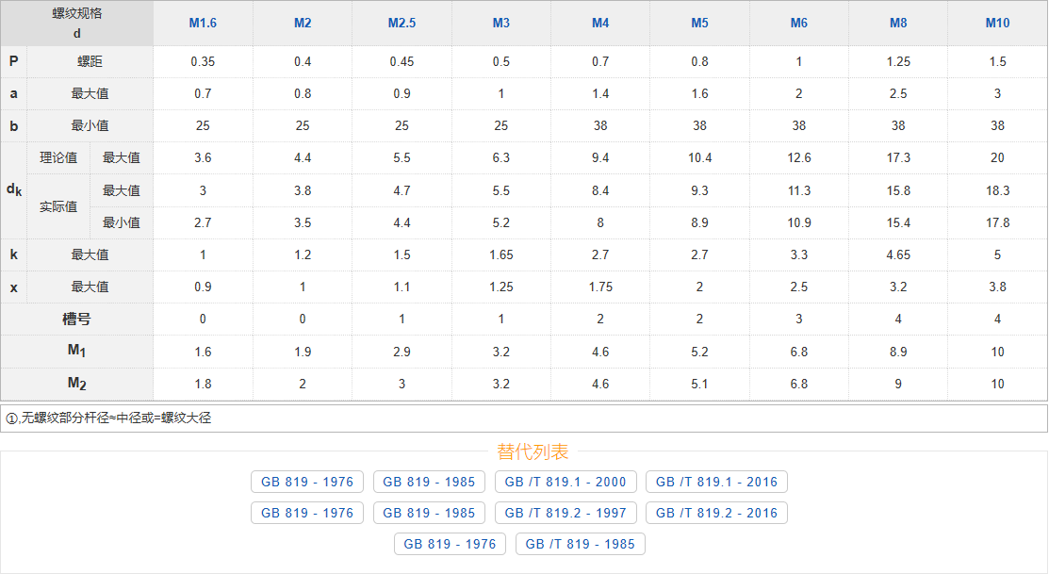Go to GB /T 819.2 - 1997 standard

[565, 513]
